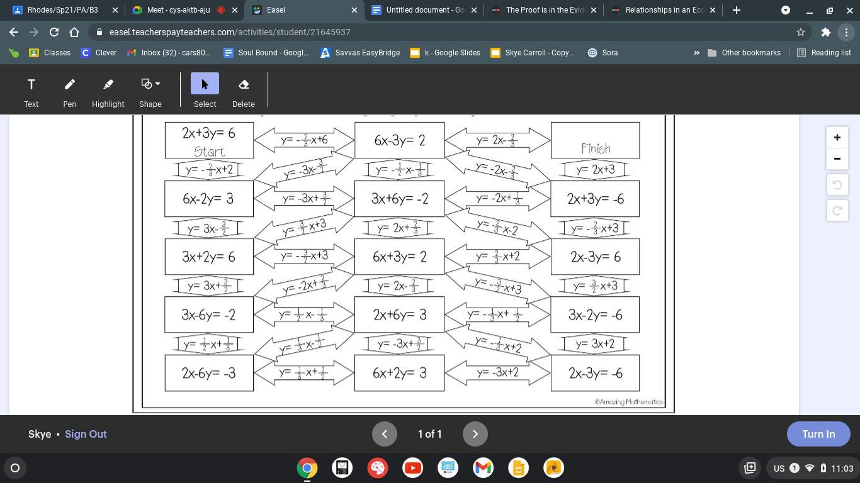Screen dimensions: 860x483
Task: Click the y= -3x+2 answer arrow
Action: [497, 372]
